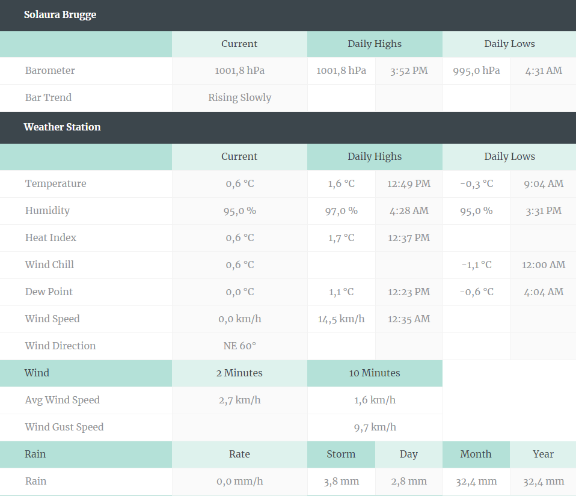Image resolution: width=576 pixels, height=496 pixels.
Task: Click wind speed high time 12:35 AM
Action: 409,319
